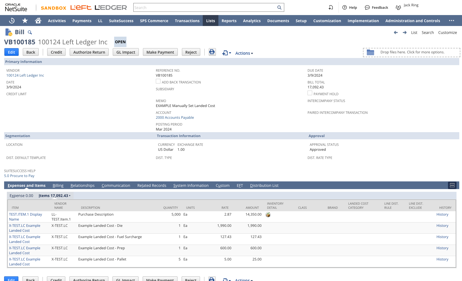Image resolution: width=462 pixels, height=281 pixels.
Task: Click the Oracle NetSuite logo
Action: click(16, 7)
